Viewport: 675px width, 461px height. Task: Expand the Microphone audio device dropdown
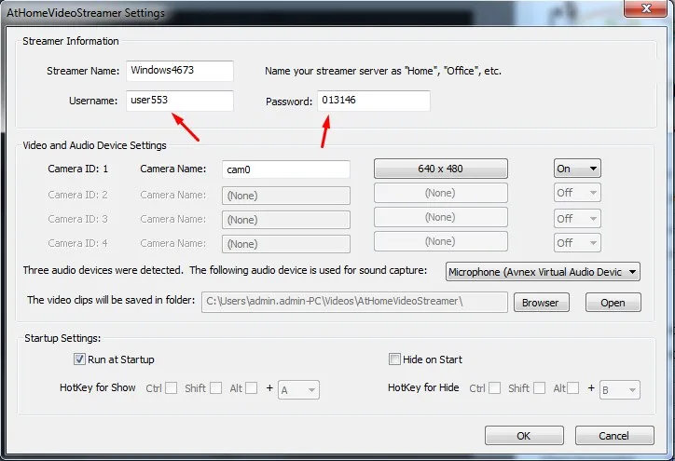(543, 272)
